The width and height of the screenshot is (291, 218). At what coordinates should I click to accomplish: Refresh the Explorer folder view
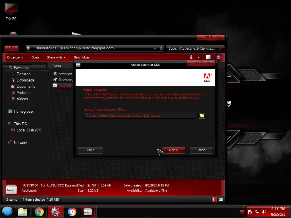(x=161, y=48)
